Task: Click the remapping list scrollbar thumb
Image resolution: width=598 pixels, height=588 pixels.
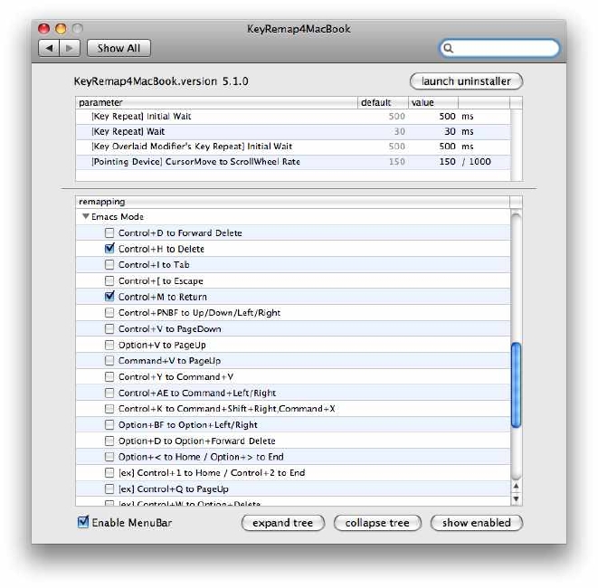Action: [516, 385]
